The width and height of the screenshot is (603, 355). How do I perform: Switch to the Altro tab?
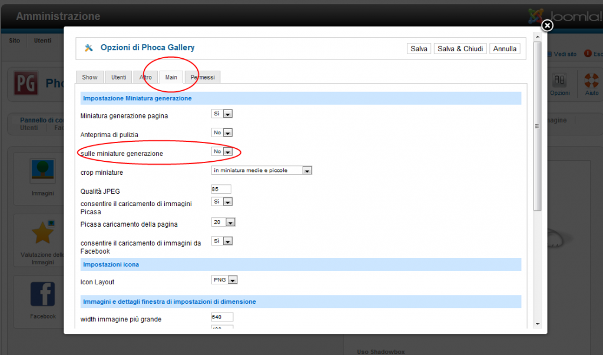tap(145, 77)
